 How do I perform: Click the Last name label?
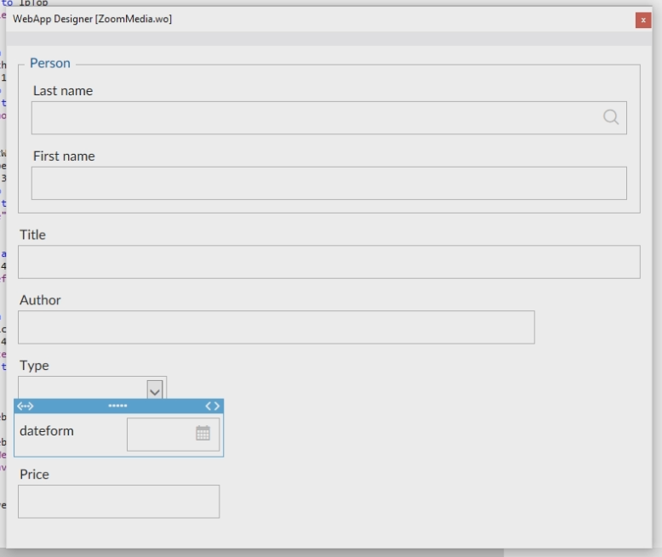coord(63,91)
